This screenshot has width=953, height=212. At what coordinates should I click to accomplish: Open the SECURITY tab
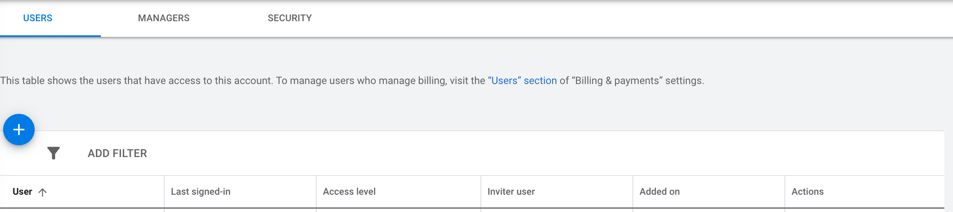pos(290,18)
